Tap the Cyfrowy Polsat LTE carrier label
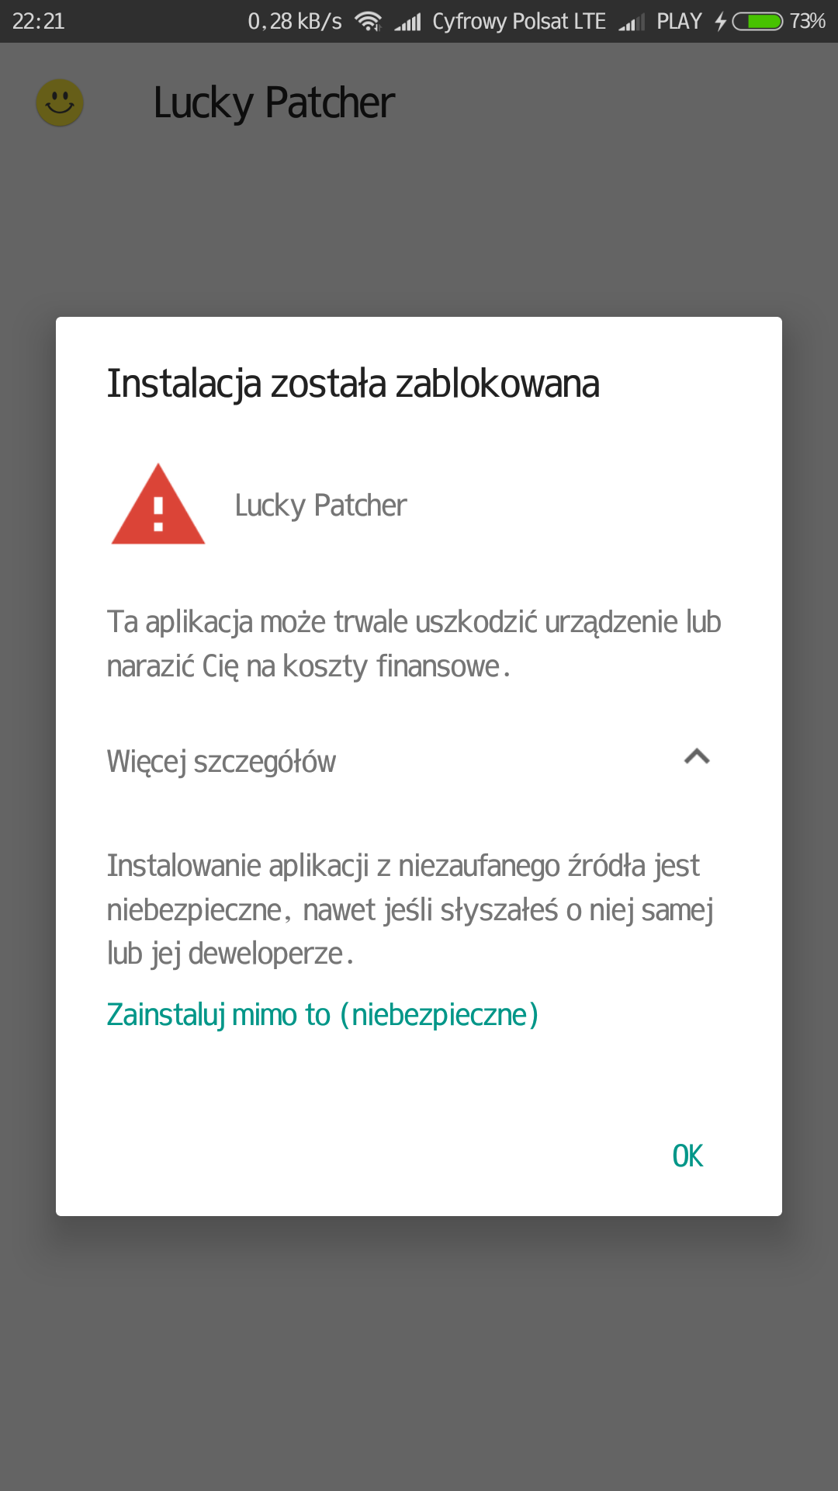This screenshot has width=838, height=1491. click(x=519, y=21)
